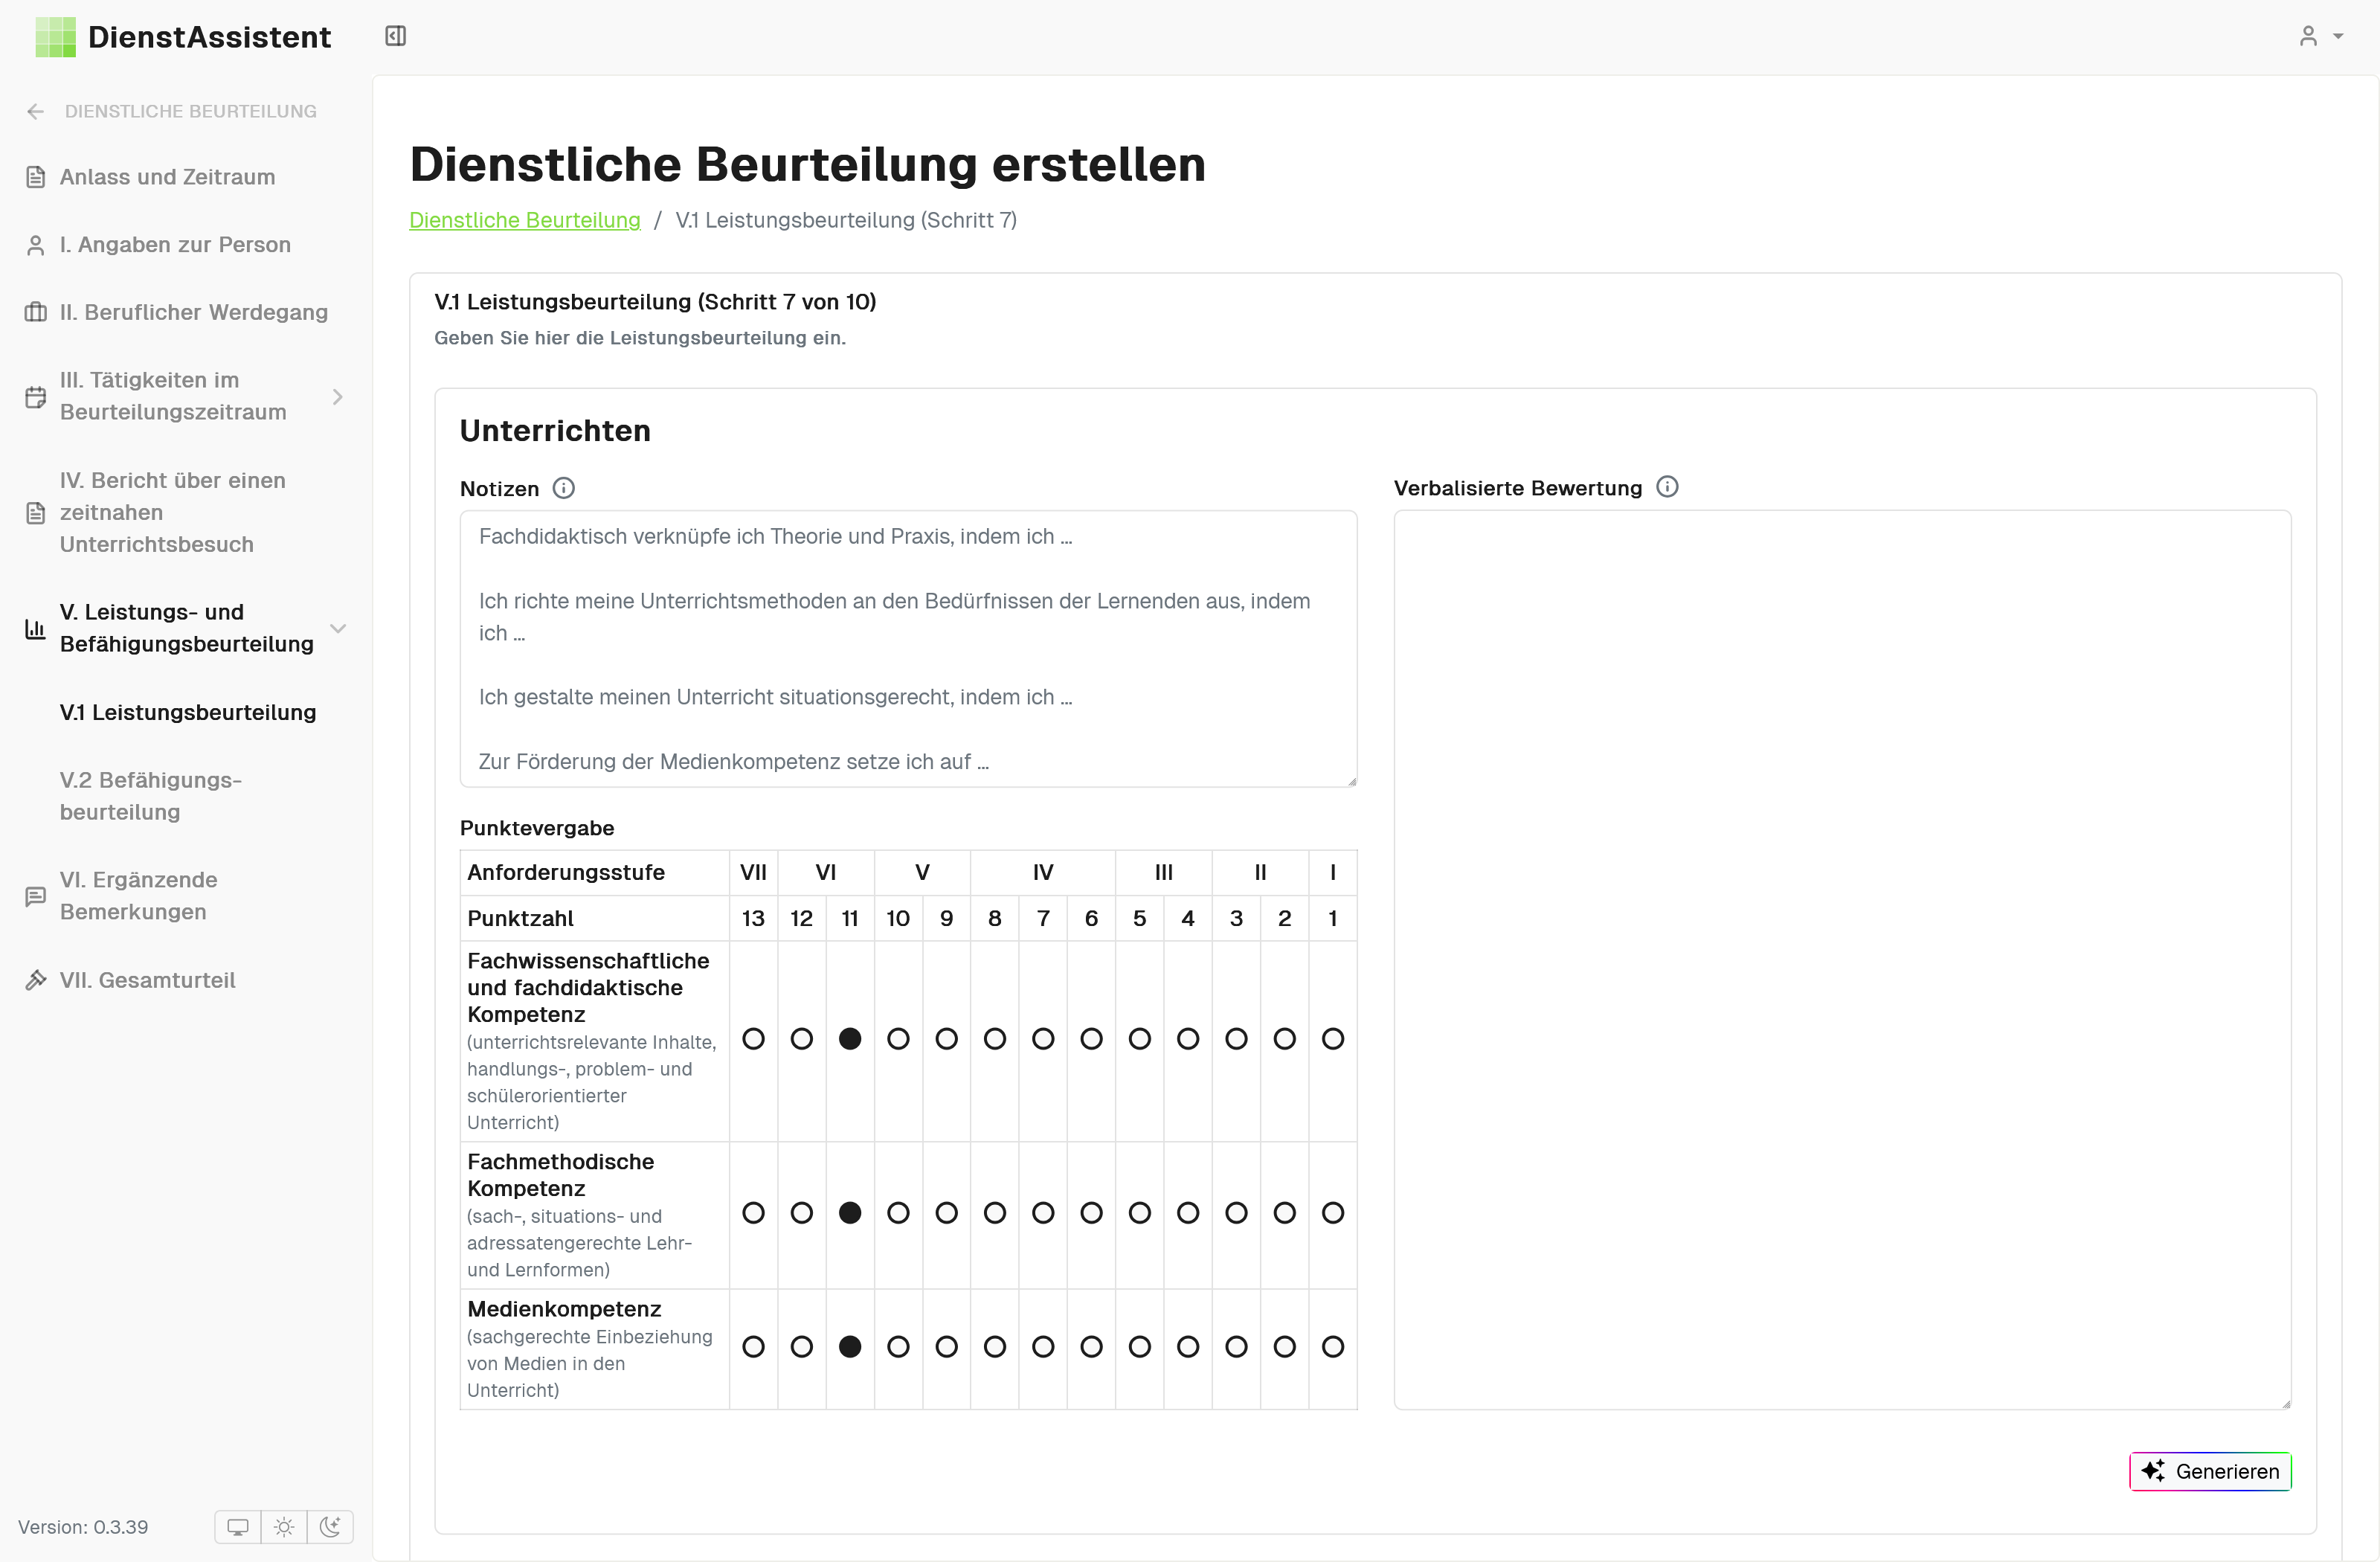Collapse V. Leistungs- und Befähigungsbeurteilung chevron
This screenshot has height=1562, width=2380.
click(338, 628)
